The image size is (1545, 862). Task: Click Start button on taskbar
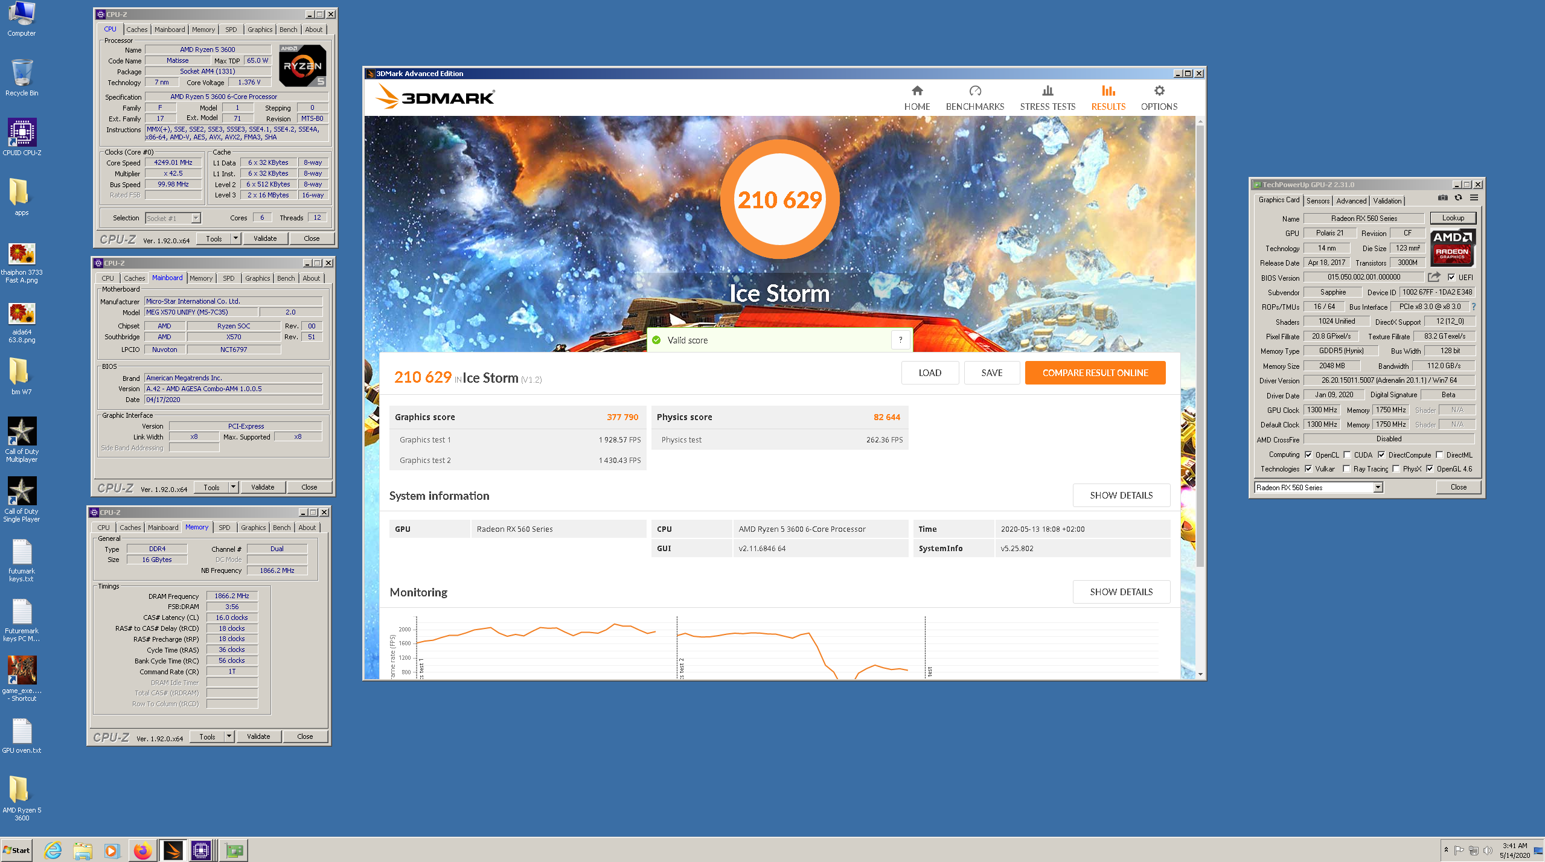tap(16, 851)
